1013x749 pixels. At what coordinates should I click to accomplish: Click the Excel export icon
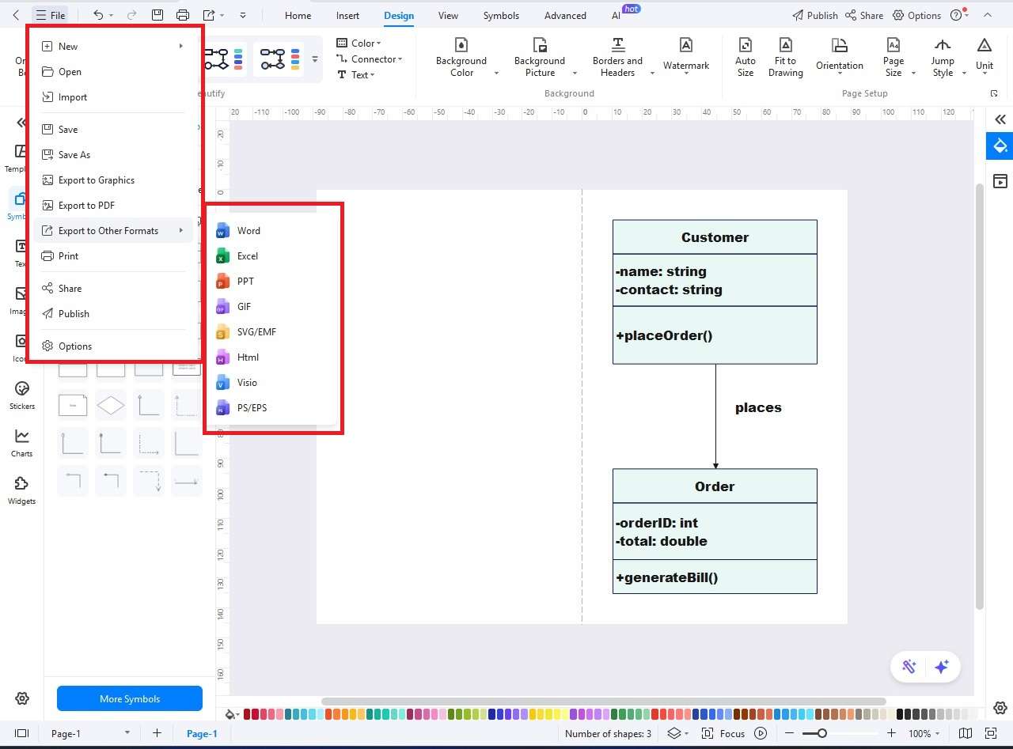222,256
